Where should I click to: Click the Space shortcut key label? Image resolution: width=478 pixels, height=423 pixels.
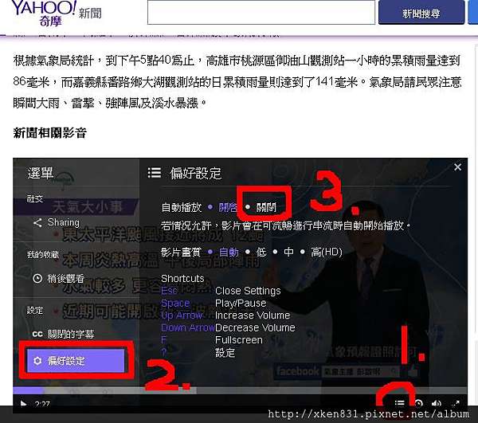(x=175, y=304)
